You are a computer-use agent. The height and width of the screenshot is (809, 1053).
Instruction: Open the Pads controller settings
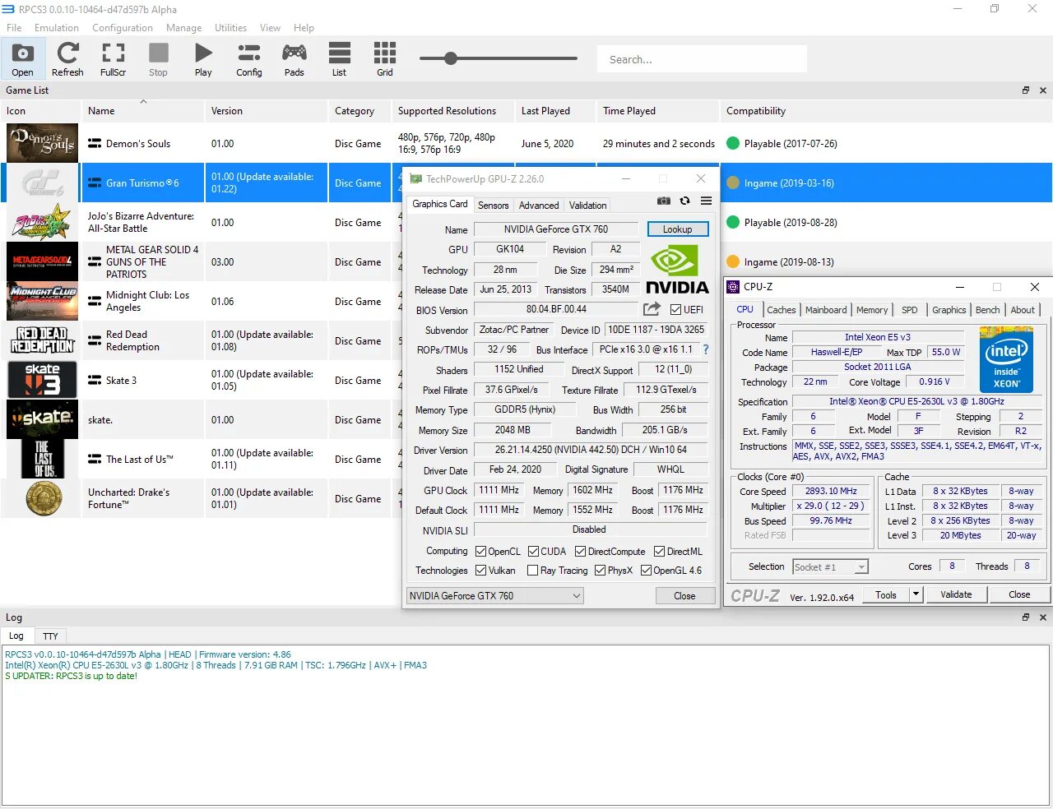[295, 59]
